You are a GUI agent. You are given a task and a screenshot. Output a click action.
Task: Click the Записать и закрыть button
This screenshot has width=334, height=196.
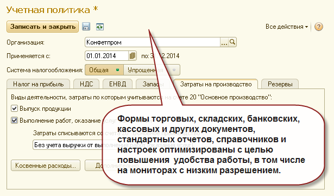tap(42, 27)
